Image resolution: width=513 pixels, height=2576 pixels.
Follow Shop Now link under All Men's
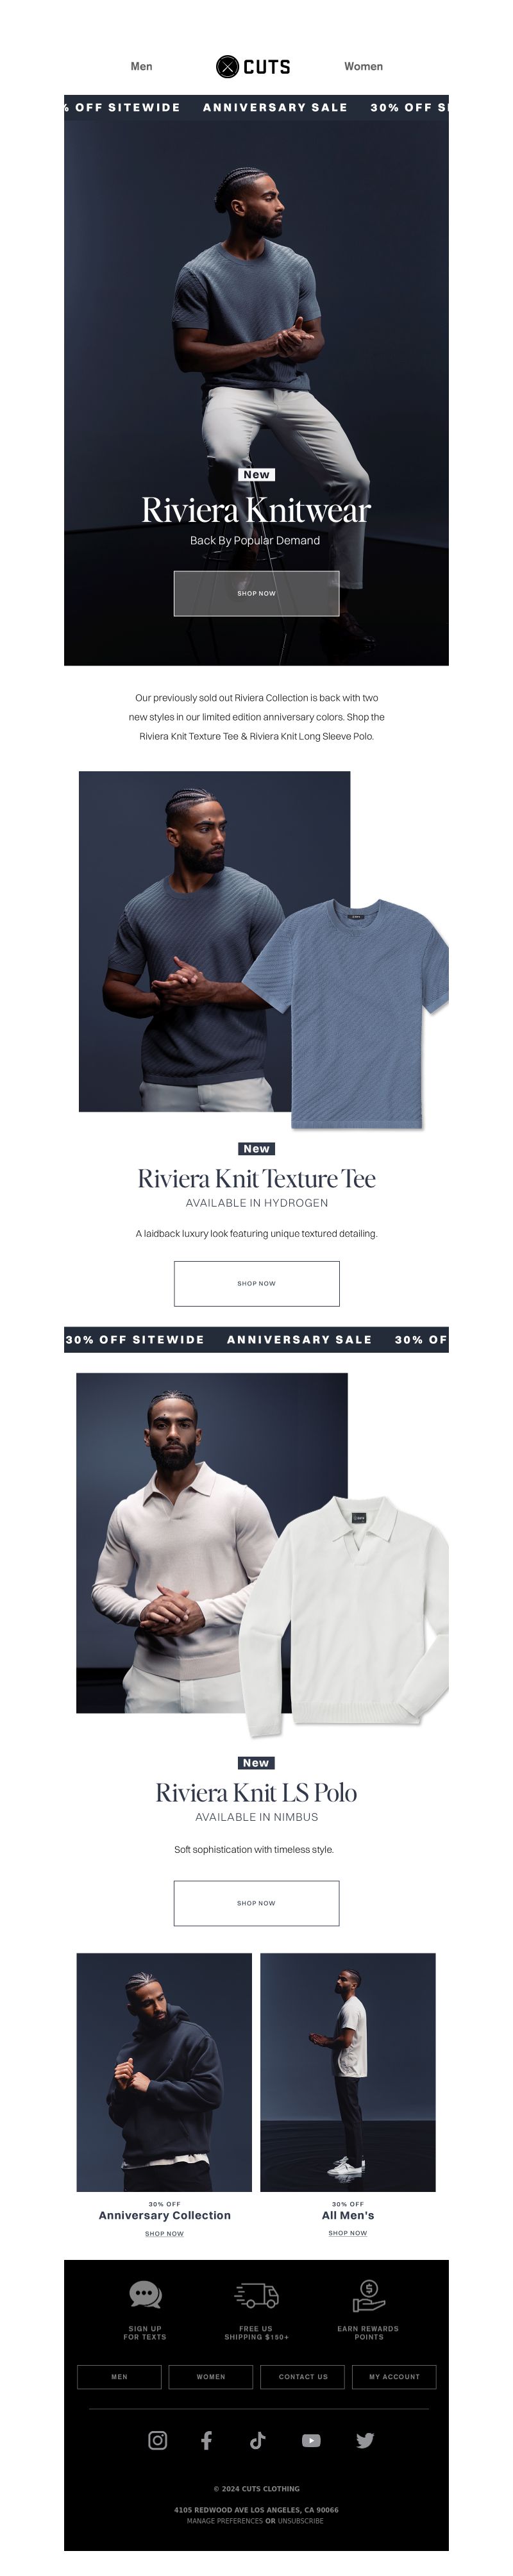(347, 2233)
